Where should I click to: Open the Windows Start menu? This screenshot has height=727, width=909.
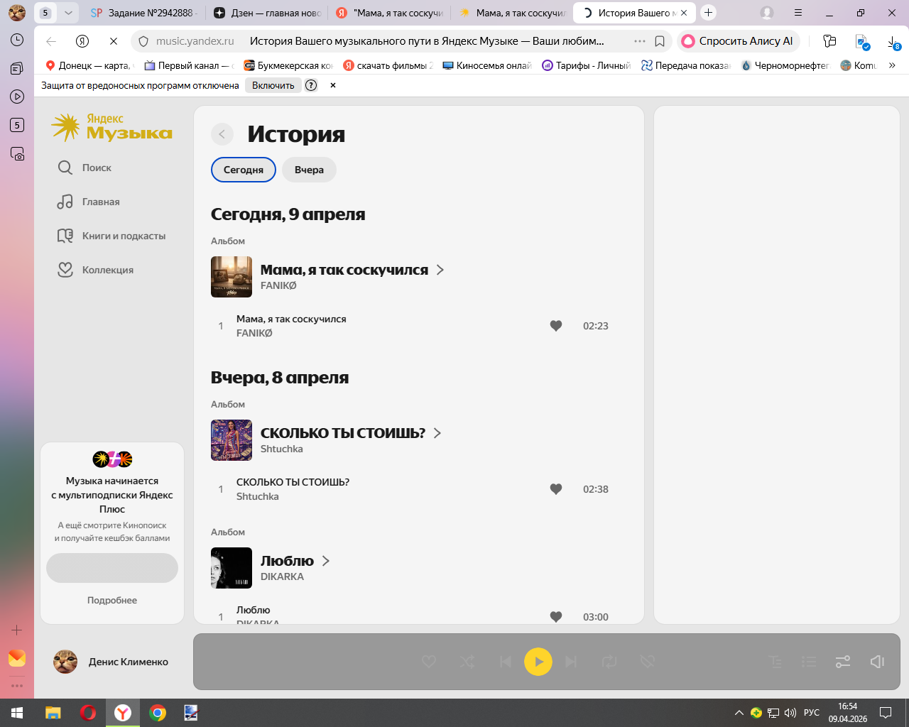click(17, 713)
